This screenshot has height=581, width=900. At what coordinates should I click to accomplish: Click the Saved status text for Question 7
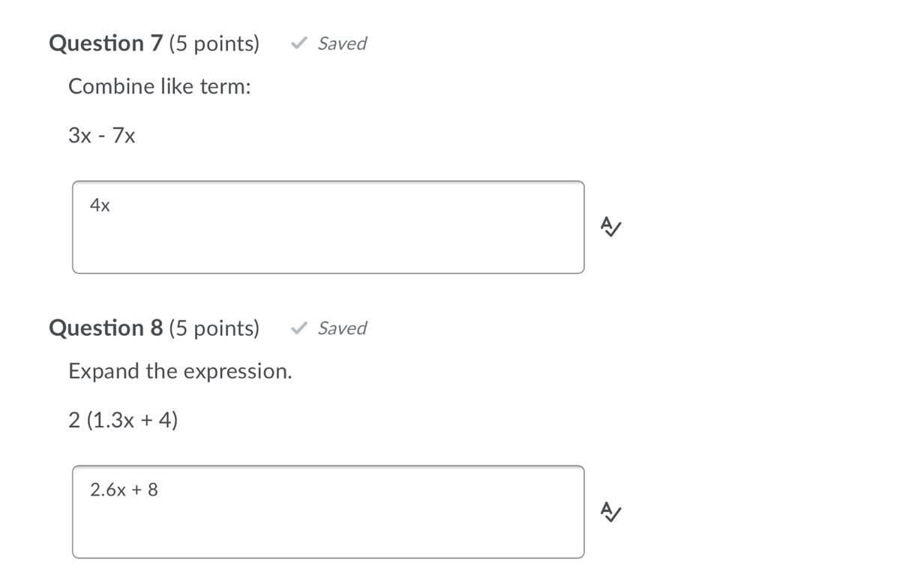(x=342, y=43)
